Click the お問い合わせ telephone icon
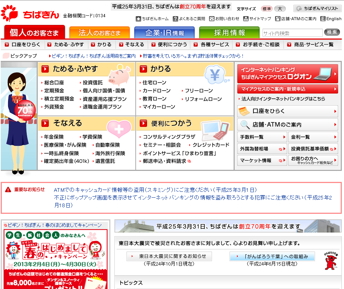Image resolution: width=344 pixels, height=289 pixels. [x=212, y=19]
